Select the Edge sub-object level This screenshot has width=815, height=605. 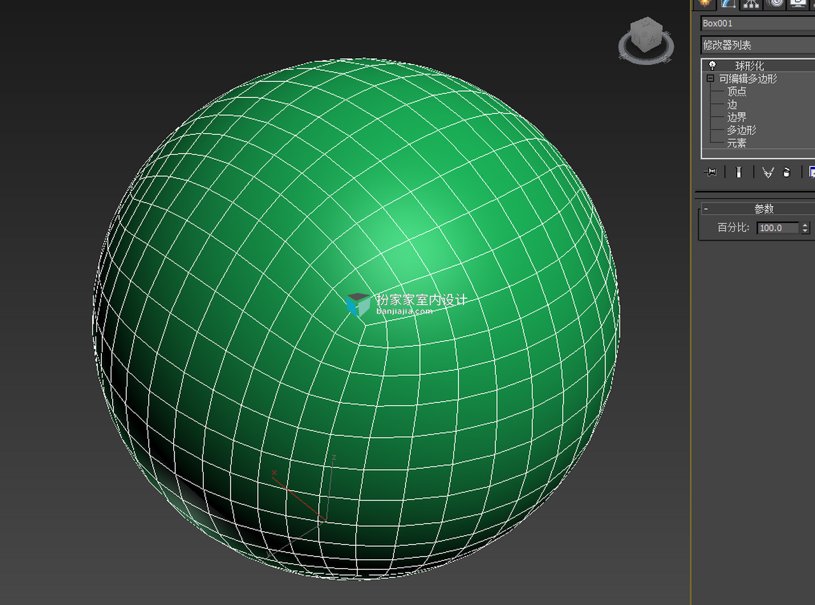(x=732, y=104)
